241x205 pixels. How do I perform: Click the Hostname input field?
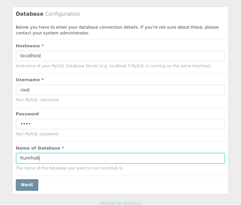click(120, 56)
